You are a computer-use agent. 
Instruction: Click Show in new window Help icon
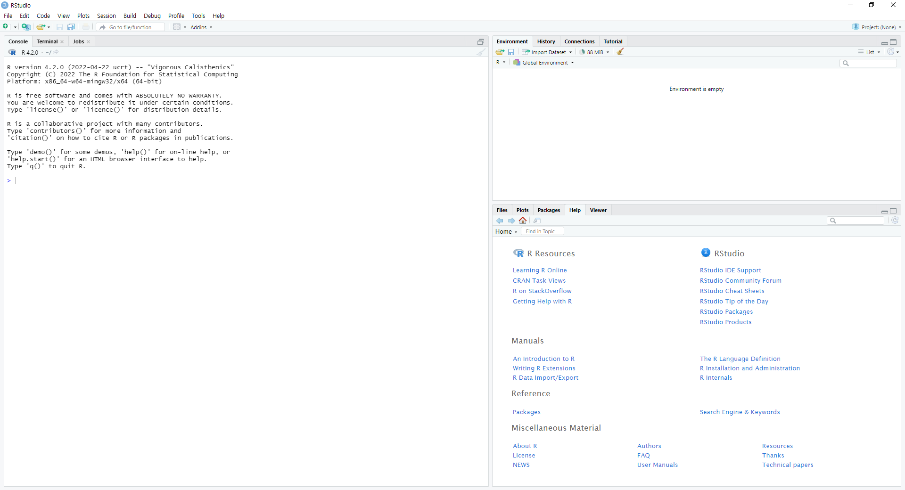(537, 220)
